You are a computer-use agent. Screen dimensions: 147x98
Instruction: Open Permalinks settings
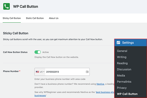(x=124, y=82)
